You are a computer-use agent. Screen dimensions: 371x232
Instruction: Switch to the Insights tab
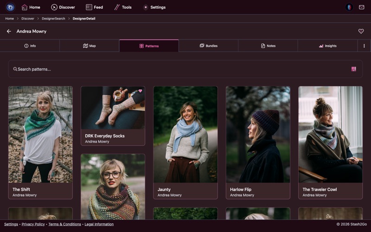pyautogui.click(x=327, y=45)
